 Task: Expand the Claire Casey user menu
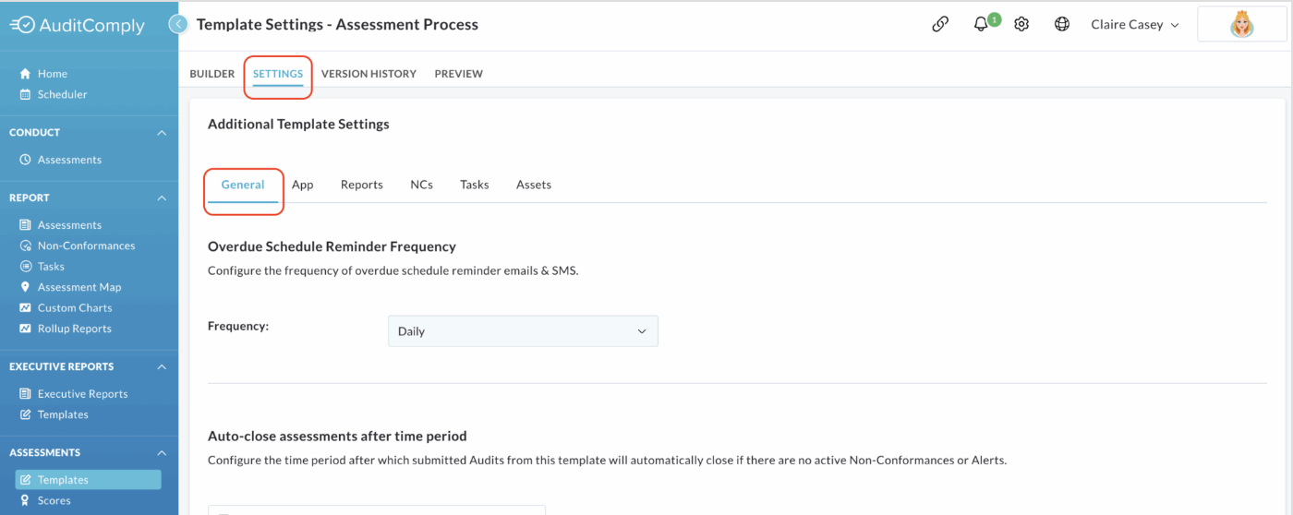(x=1135, y=25)
